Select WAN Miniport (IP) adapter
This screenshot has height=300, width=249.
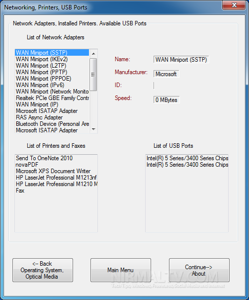tap(52, 104)
